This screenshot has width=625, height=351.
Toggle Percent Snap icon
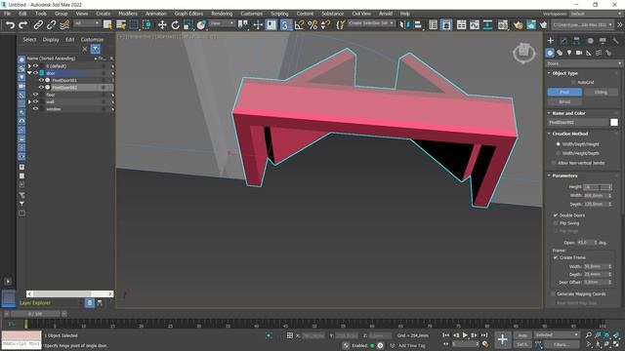tap(312, 25)
